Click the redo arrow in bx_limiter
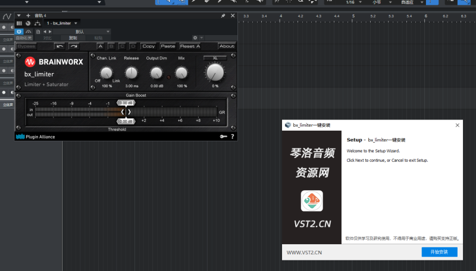The height and width of the screenshot is (271, 476). 74,46
